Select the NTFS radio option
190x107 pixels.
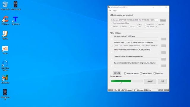click(129, 26)
